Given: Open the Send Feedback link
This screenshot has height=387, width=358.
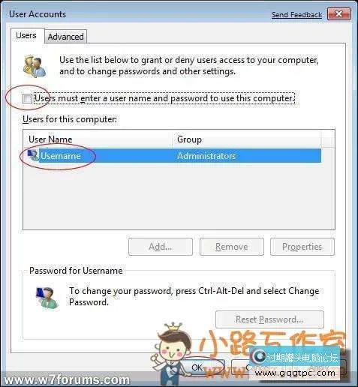Looking at the screenshot, I should pyautogui.click(x=297, y=15).
